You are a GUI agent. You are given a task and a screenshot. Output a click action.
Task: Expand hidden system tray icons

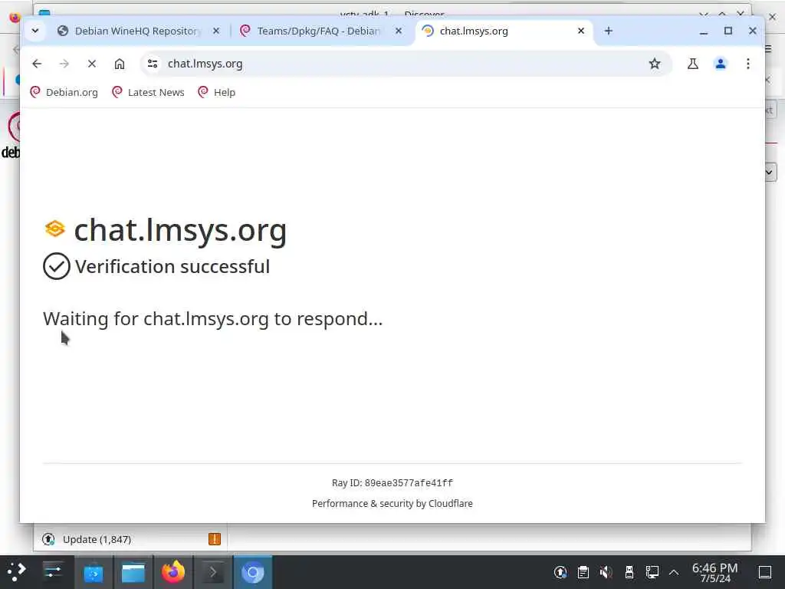pyautogui.click(x=674, y=572)
